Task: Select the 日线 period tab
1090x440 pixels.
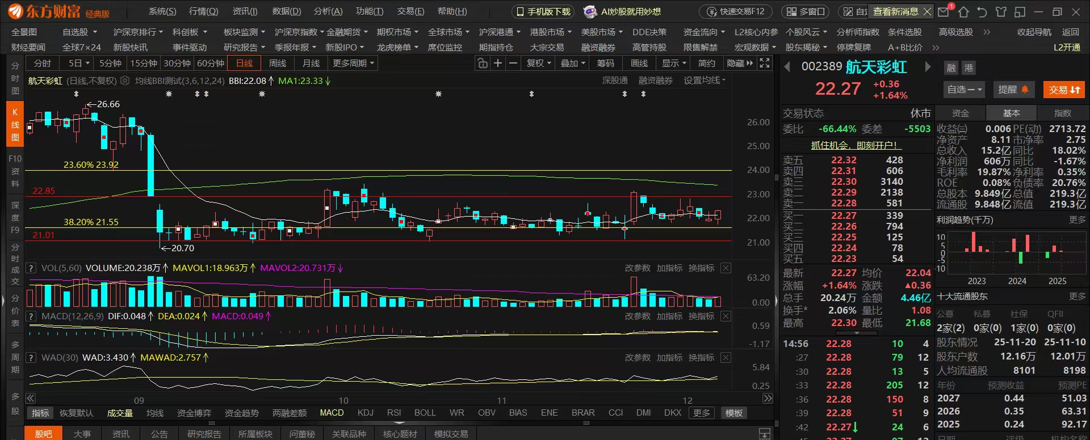Action: [244, 64]
